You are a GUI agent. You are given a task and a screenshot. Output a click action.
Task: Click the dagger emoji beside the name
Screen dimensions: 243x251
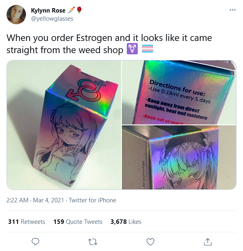(71, 10)
